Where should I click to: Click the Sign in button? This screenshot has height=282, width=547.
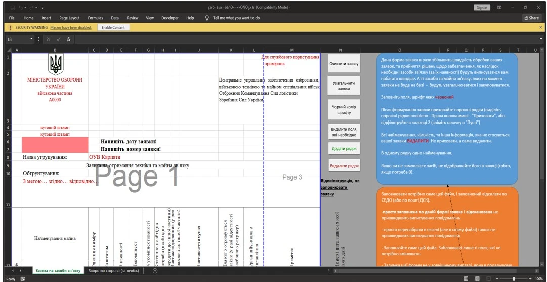(482, 7)
